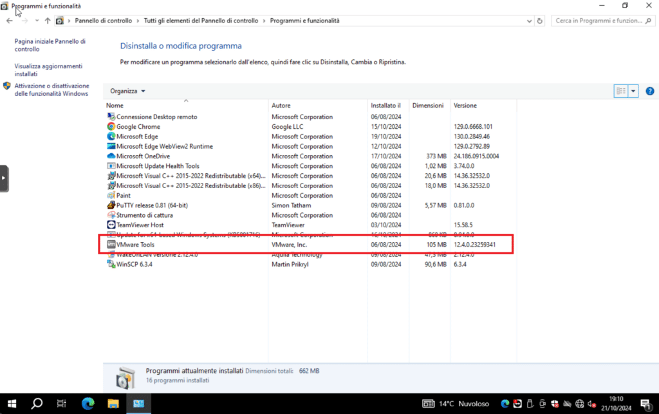Viewport: 659px width, 414px height.
Task: Open the Organizza dropdown menu
Action: click(128, 91)
